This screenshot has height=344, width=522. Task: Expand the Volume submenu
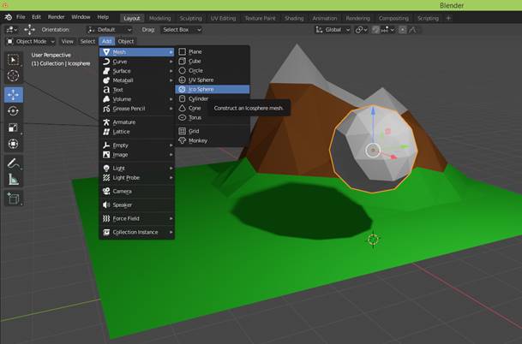pyautogui.click(x=137, y=99)
